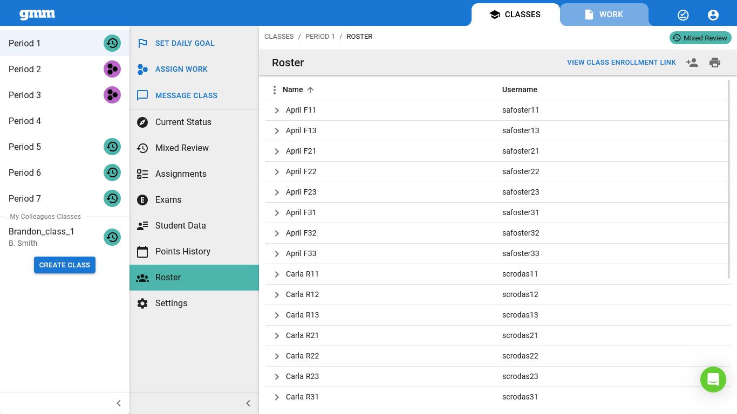
Task: Open Current Status menu item
Action: pos(194,122)
